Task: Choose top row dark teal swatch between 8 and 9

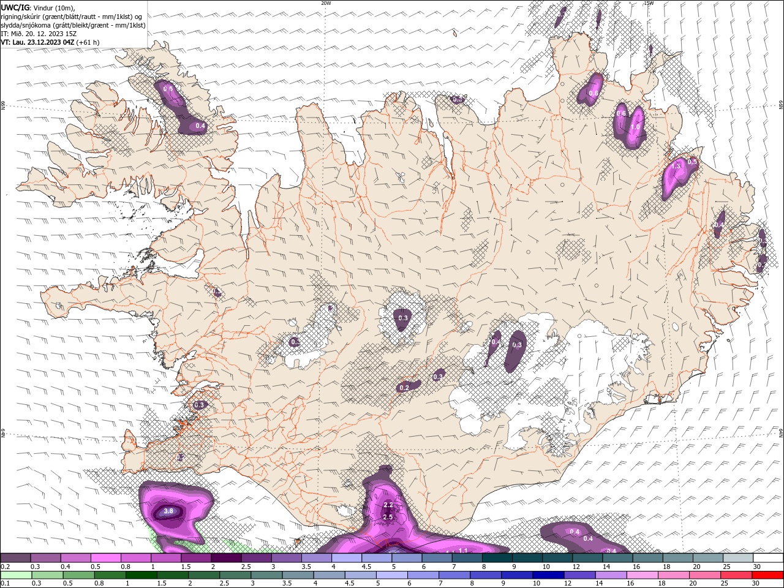Action: tap(497, 558)
